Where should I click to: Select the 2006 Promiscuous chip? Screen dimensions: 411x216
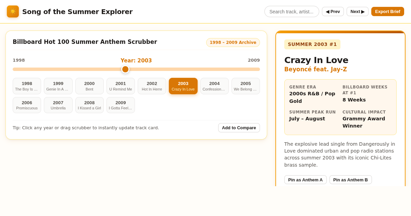(x=27, y=105)
